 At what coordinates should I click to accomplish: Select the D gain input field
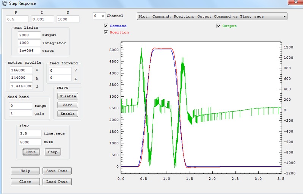pyautogui.click(x=68, y=19)
